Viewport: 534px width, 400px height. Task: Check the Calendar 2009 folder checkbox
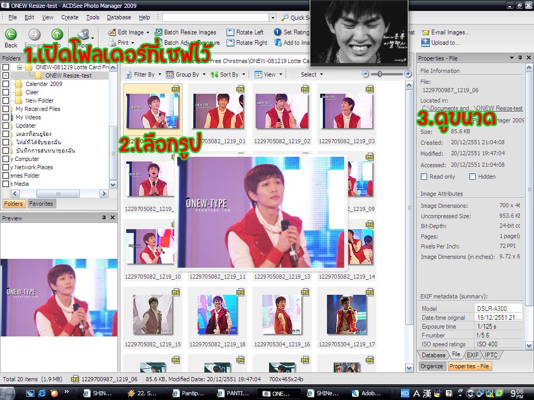pyautogui.click(x=6, y=84)
